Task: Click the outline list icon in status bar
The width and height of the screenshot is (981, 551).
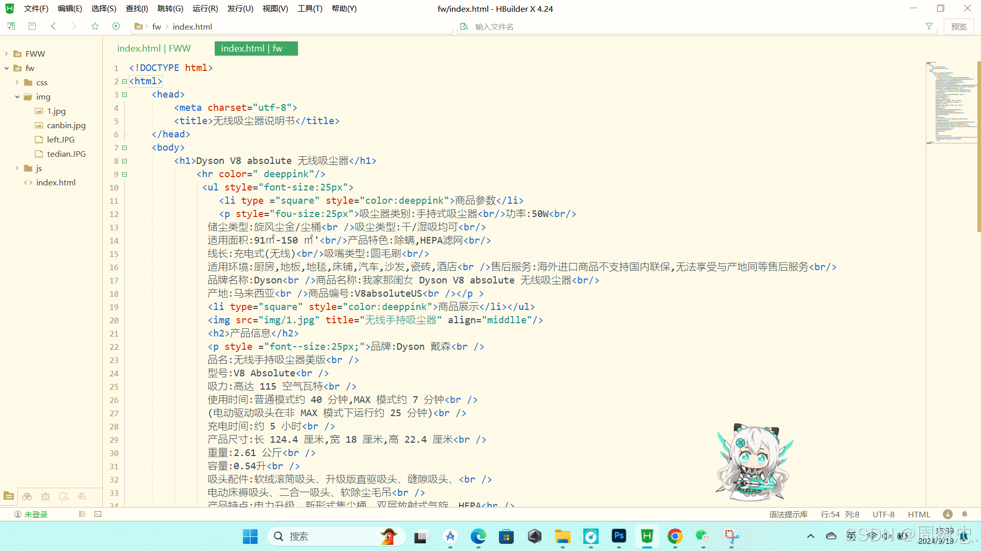Action: (82, 514)
